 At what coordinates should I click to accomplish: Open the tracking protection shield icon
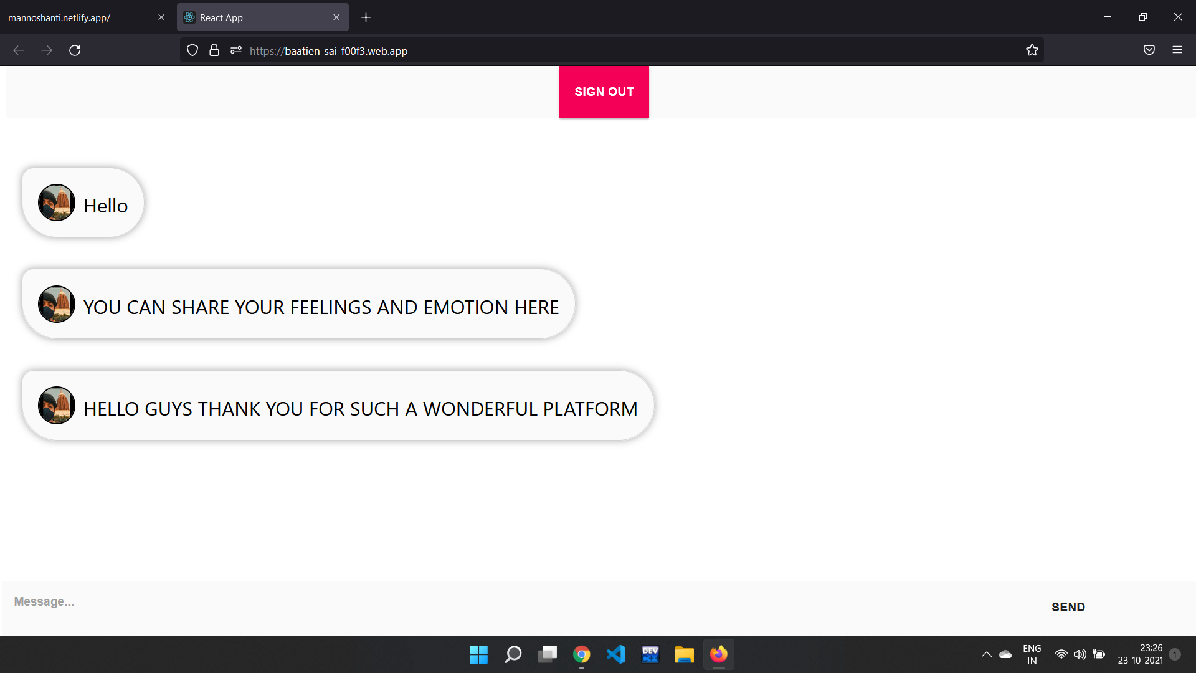[192, 50]
